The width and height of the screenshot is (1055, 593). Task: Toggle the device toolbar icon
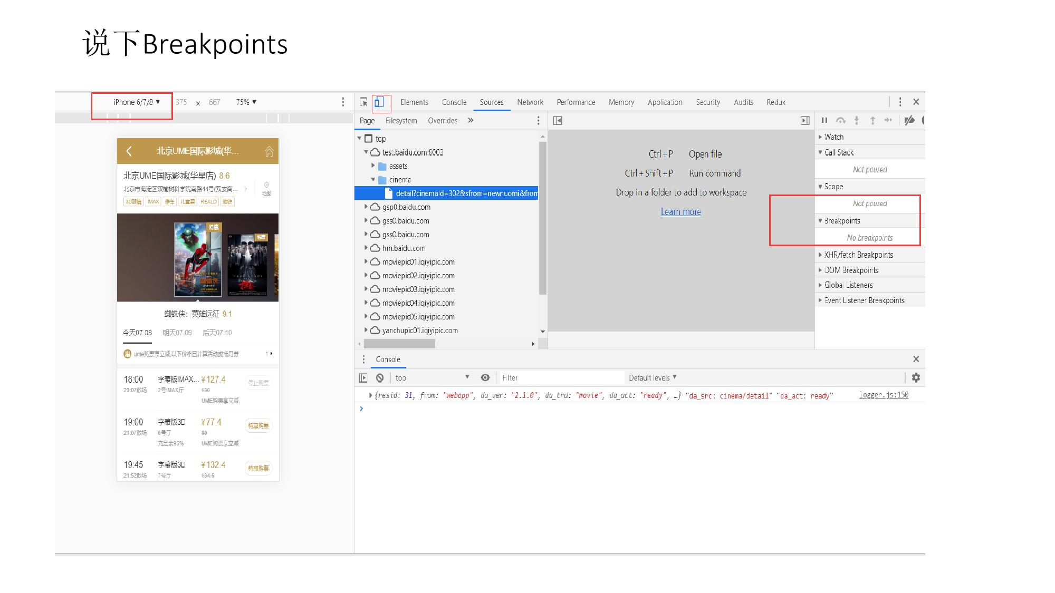[379, 102]
